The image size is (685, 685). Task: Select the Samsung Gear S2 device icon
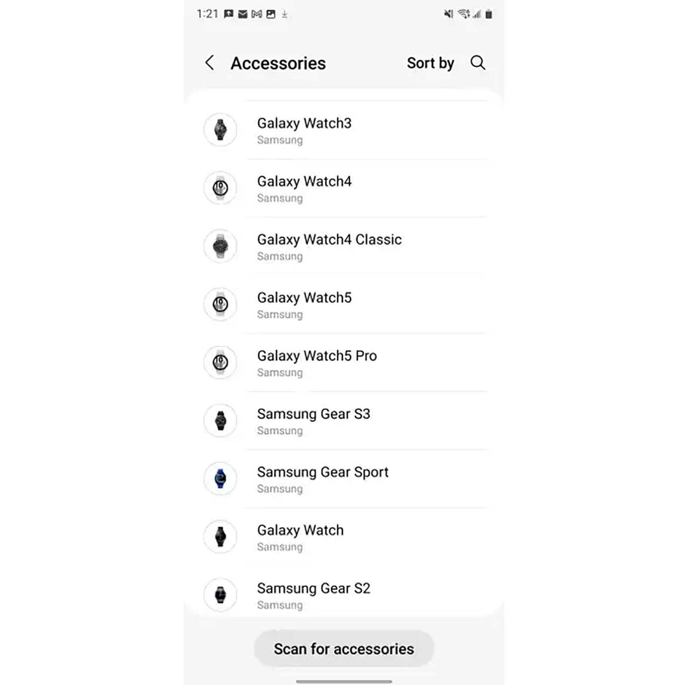220,596
